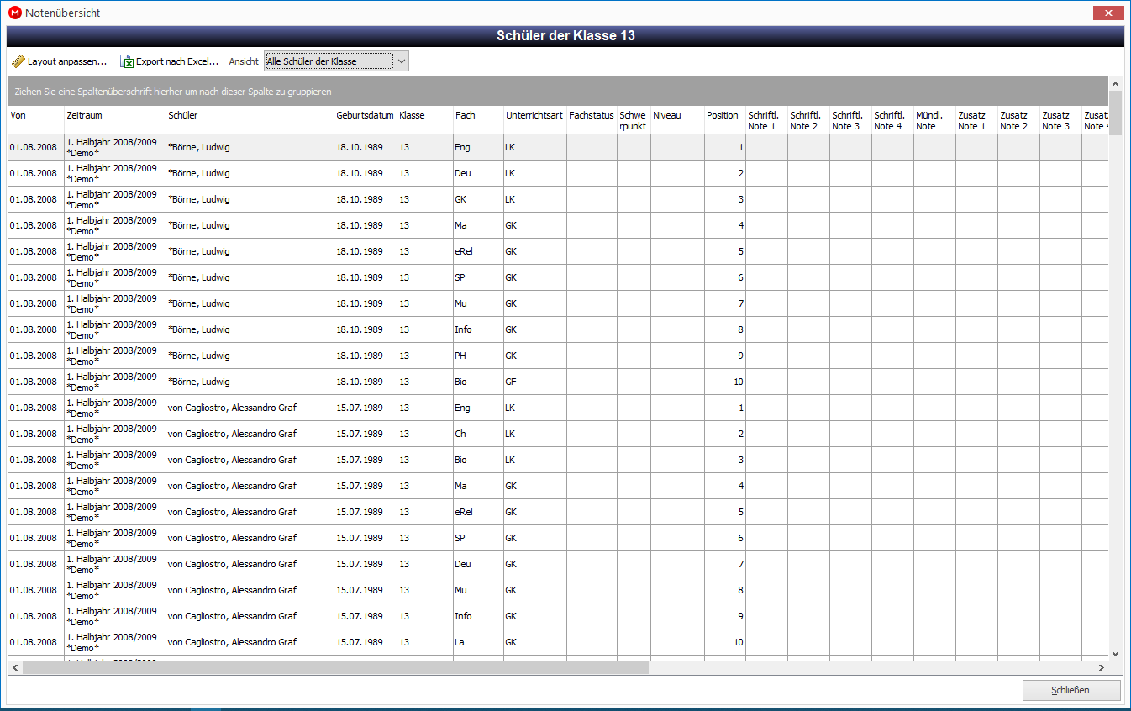Image resolution: width=1131 pixels, height=711 pixels.
Task: Click the Klasse column header
Action: 425,120
